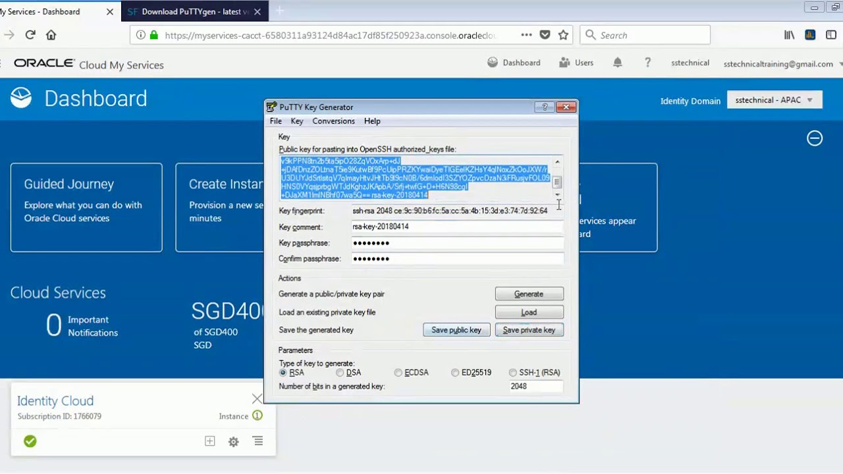Select SSH-1 (RSA) key type
843x474 pixels.
click(513, 373)
